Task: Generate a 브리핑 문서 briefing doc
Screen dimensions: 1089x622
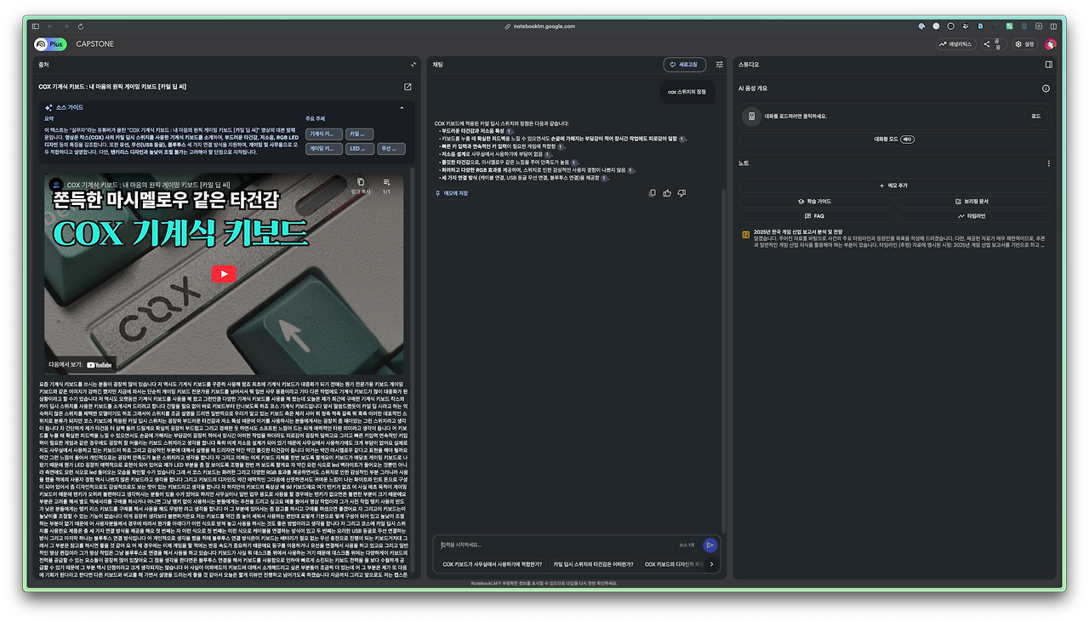Action: [972, 202]
